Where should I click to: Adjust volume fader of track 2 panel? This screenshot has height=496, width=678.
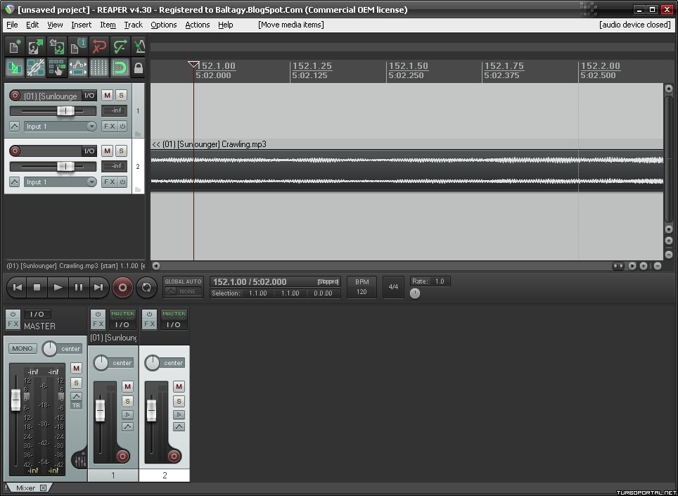click(x=65, y=166)
